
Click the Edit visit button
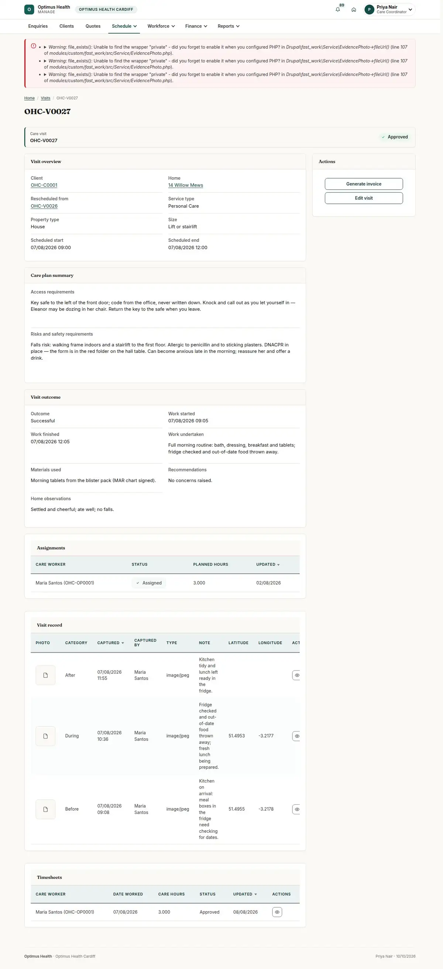[364, 198]
